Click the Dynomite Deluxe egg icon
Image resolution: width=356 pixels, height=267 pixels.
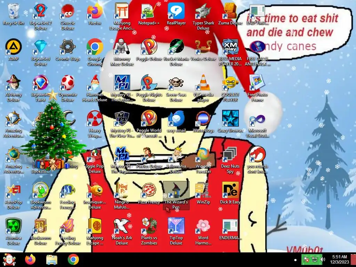tap(68, 88)
